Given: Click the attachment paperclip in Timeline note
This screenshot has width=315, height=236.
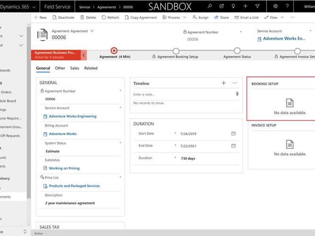Looking at the screenshot, I should tap(237, 94).
